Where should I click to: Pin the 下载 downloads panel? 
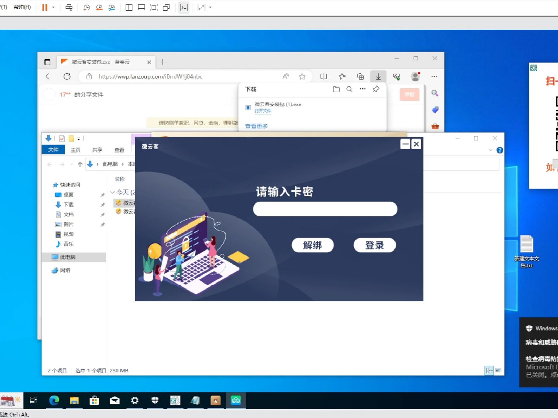(x=376, y=89)
